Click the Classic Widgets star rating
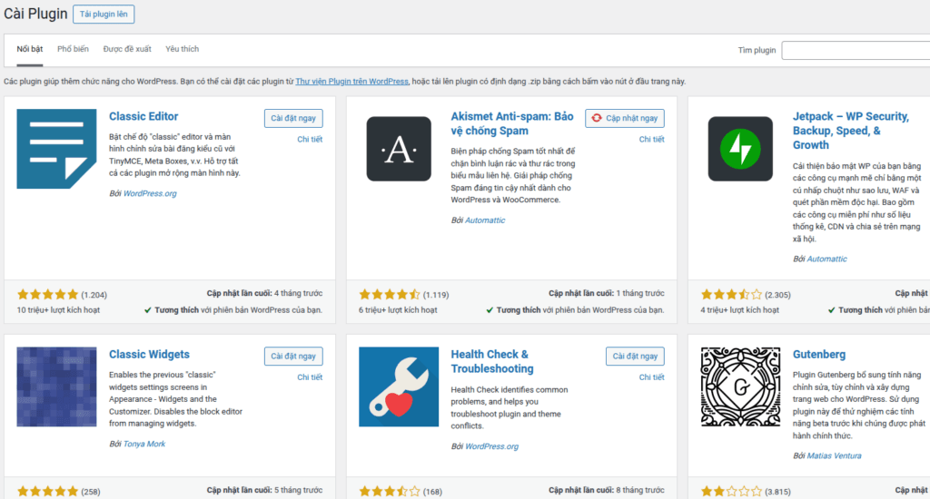 (x=47, y=492)
